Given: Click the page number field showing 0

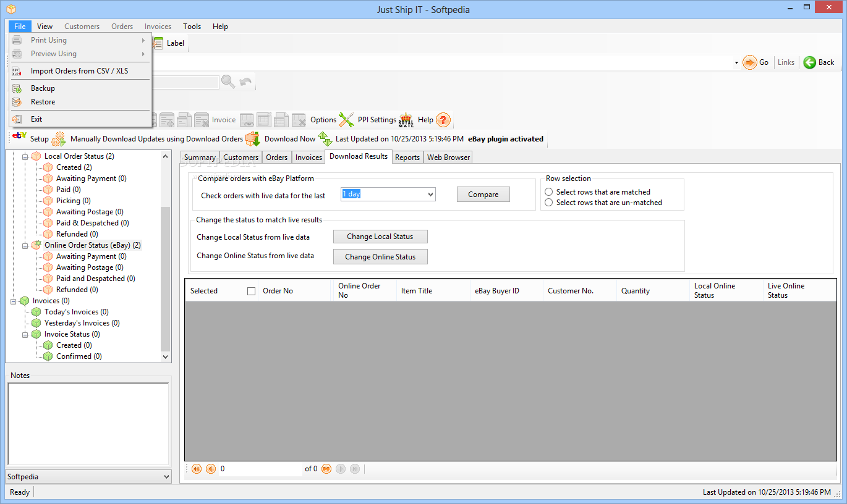Looking at the screenshot, I should pos(260,469).
